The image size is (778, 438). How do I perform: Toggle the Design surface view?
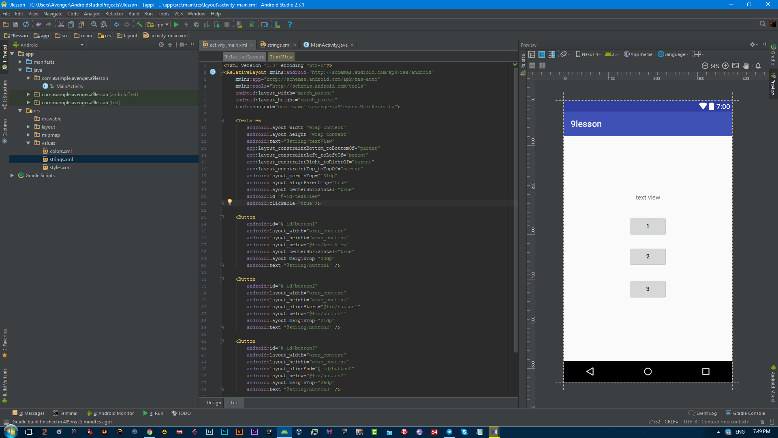(532, 54)
